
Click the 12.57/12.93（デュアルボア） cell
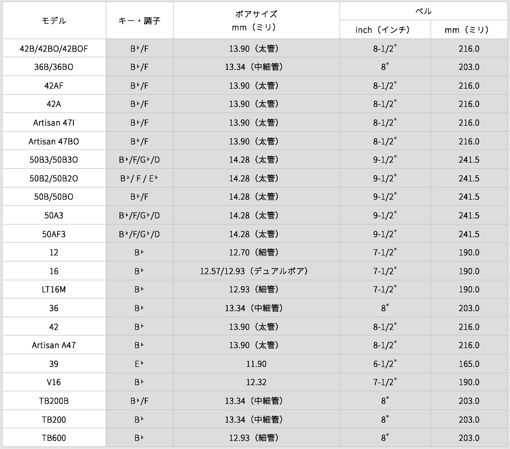click(256, 271)
